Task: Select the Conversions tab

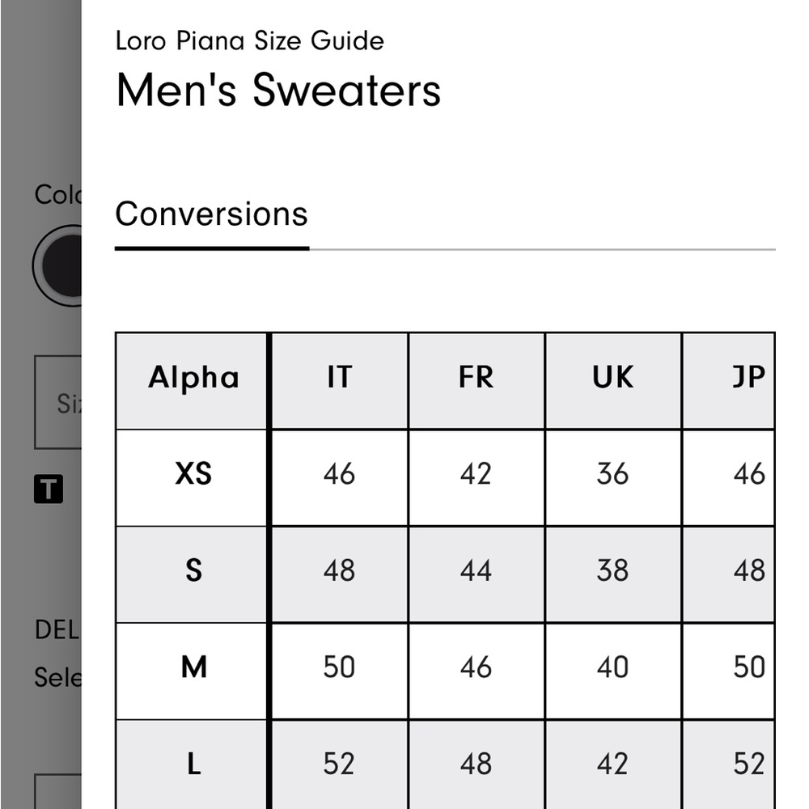Action: point(211,214)
